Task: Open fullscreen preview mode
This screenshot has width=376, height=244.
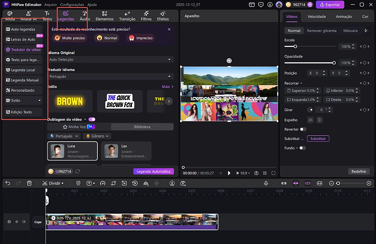Action: pyautogui.click(x=273, y=173)
